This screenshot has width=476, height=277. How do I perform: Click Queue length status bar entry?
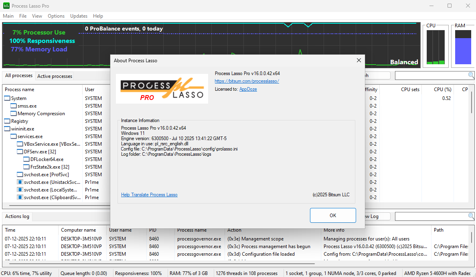coord(83,273)
